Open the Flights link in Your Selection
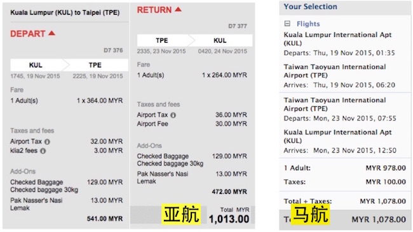 308,24
